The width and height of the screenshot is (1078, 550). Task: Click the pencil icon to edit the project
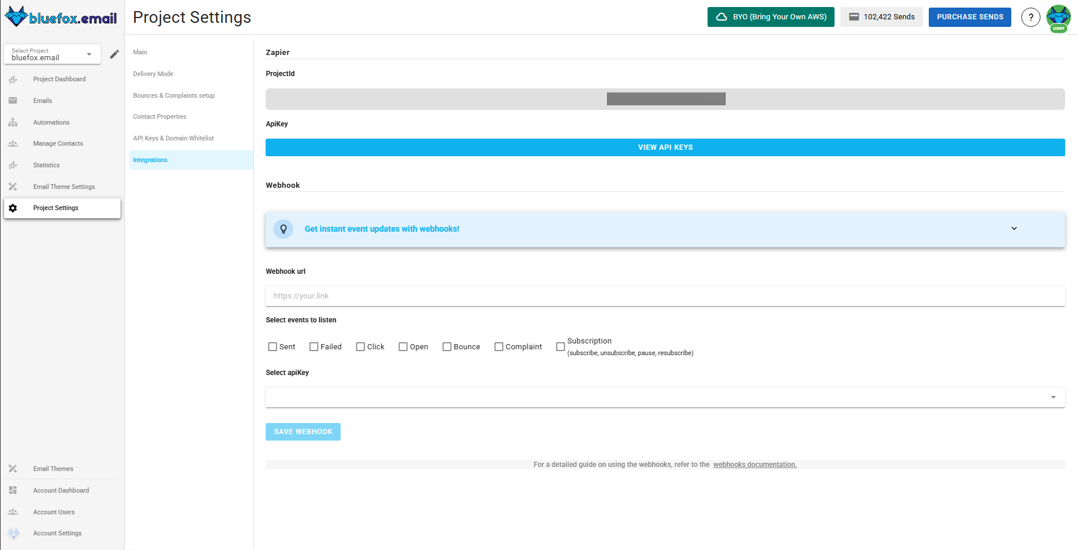115,54
